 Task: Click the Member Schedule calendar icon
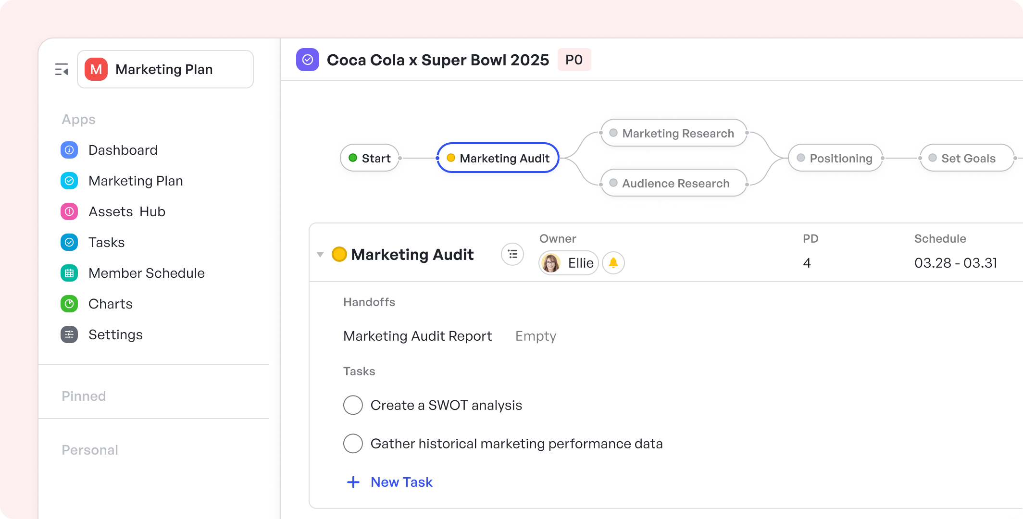tap(69, 273)
